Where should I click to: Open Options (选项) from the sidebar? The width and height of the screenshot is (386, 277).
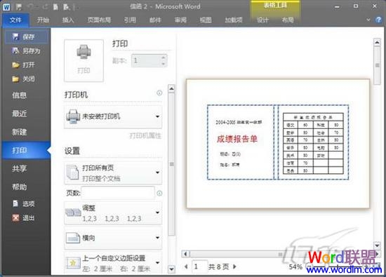(24, 203)
